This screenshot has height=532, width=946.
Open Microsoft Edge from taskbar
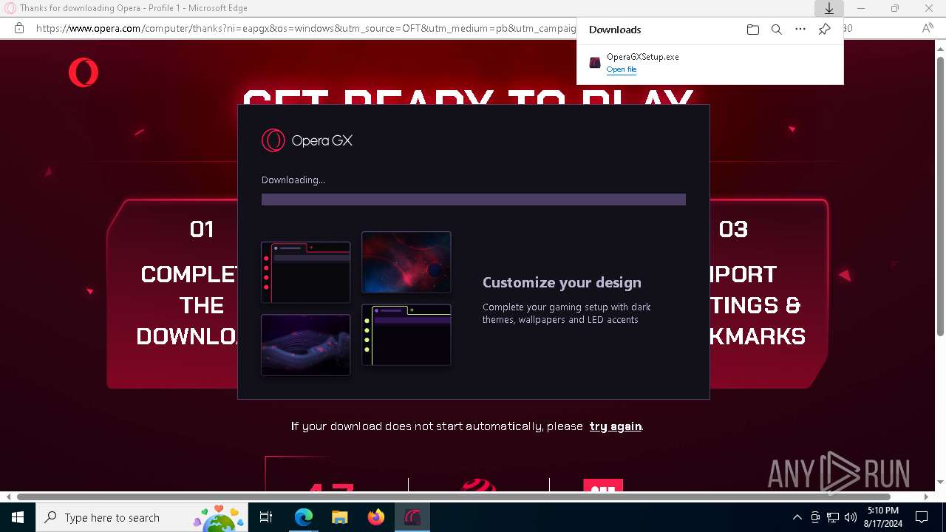pos(304,518)
